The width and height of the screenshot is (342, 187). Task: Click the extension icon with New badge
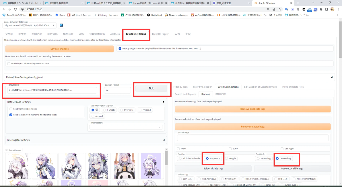(310, 9)
